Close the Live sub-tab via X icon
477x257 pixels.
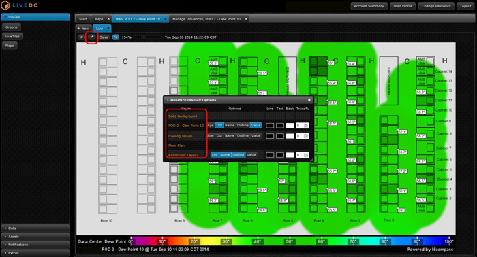point(108,29)
